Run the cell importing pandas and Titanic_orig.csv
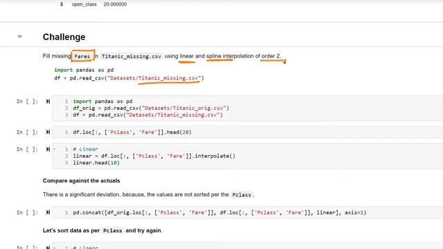Image resolution: width=443 pixels, height=249 pixels. point(48,102)
